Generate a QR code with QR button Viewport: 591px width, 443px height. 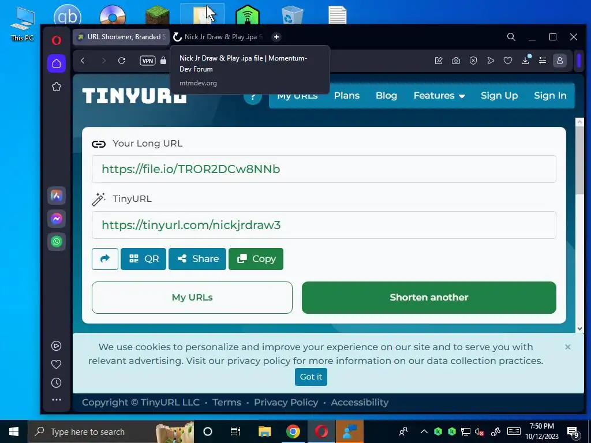(143, 259)
